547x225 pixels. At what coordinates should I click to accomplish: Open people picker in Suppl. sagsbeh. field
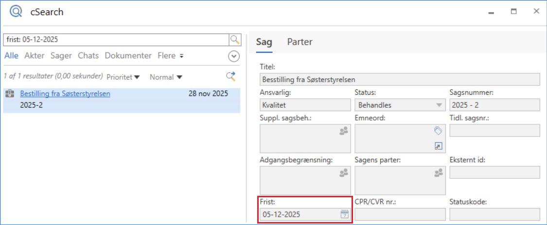pyautogui.click(x=344, y=131)
